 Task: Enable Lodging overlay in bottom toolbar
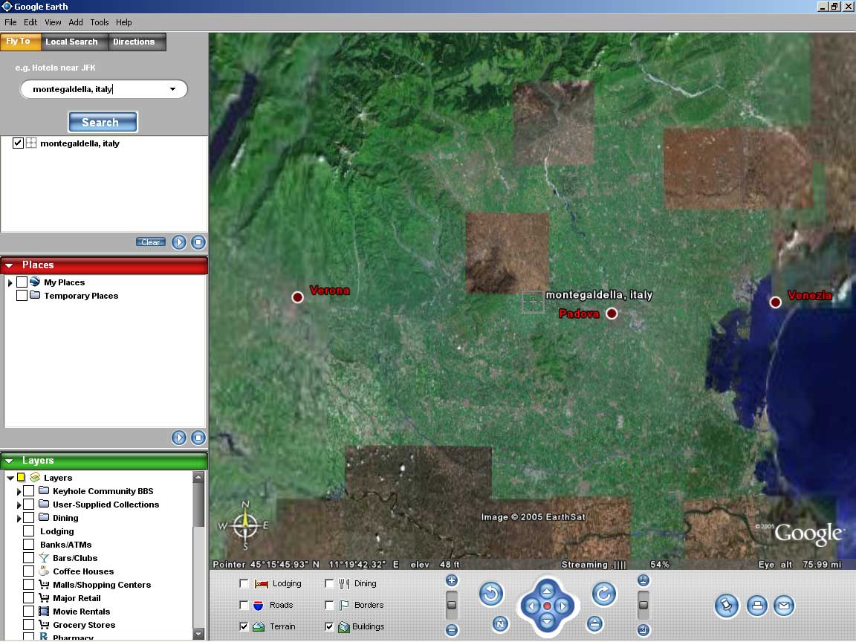244,583
